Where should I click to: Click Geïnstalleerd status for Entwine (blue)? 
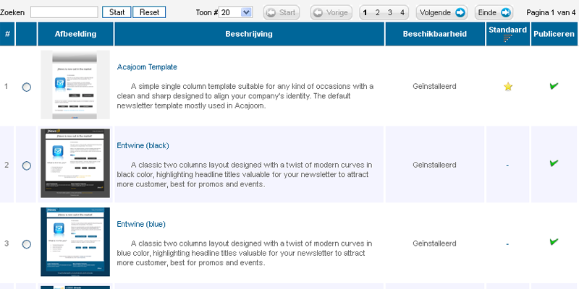pyautogui.click(x=435, y=243)
